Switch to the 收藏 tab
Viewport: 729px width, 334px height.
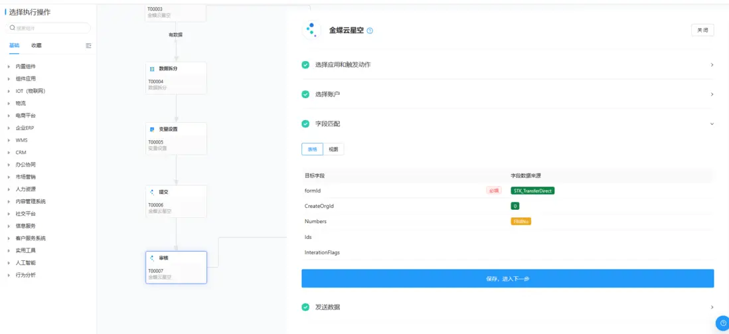[x=37, y=46]
